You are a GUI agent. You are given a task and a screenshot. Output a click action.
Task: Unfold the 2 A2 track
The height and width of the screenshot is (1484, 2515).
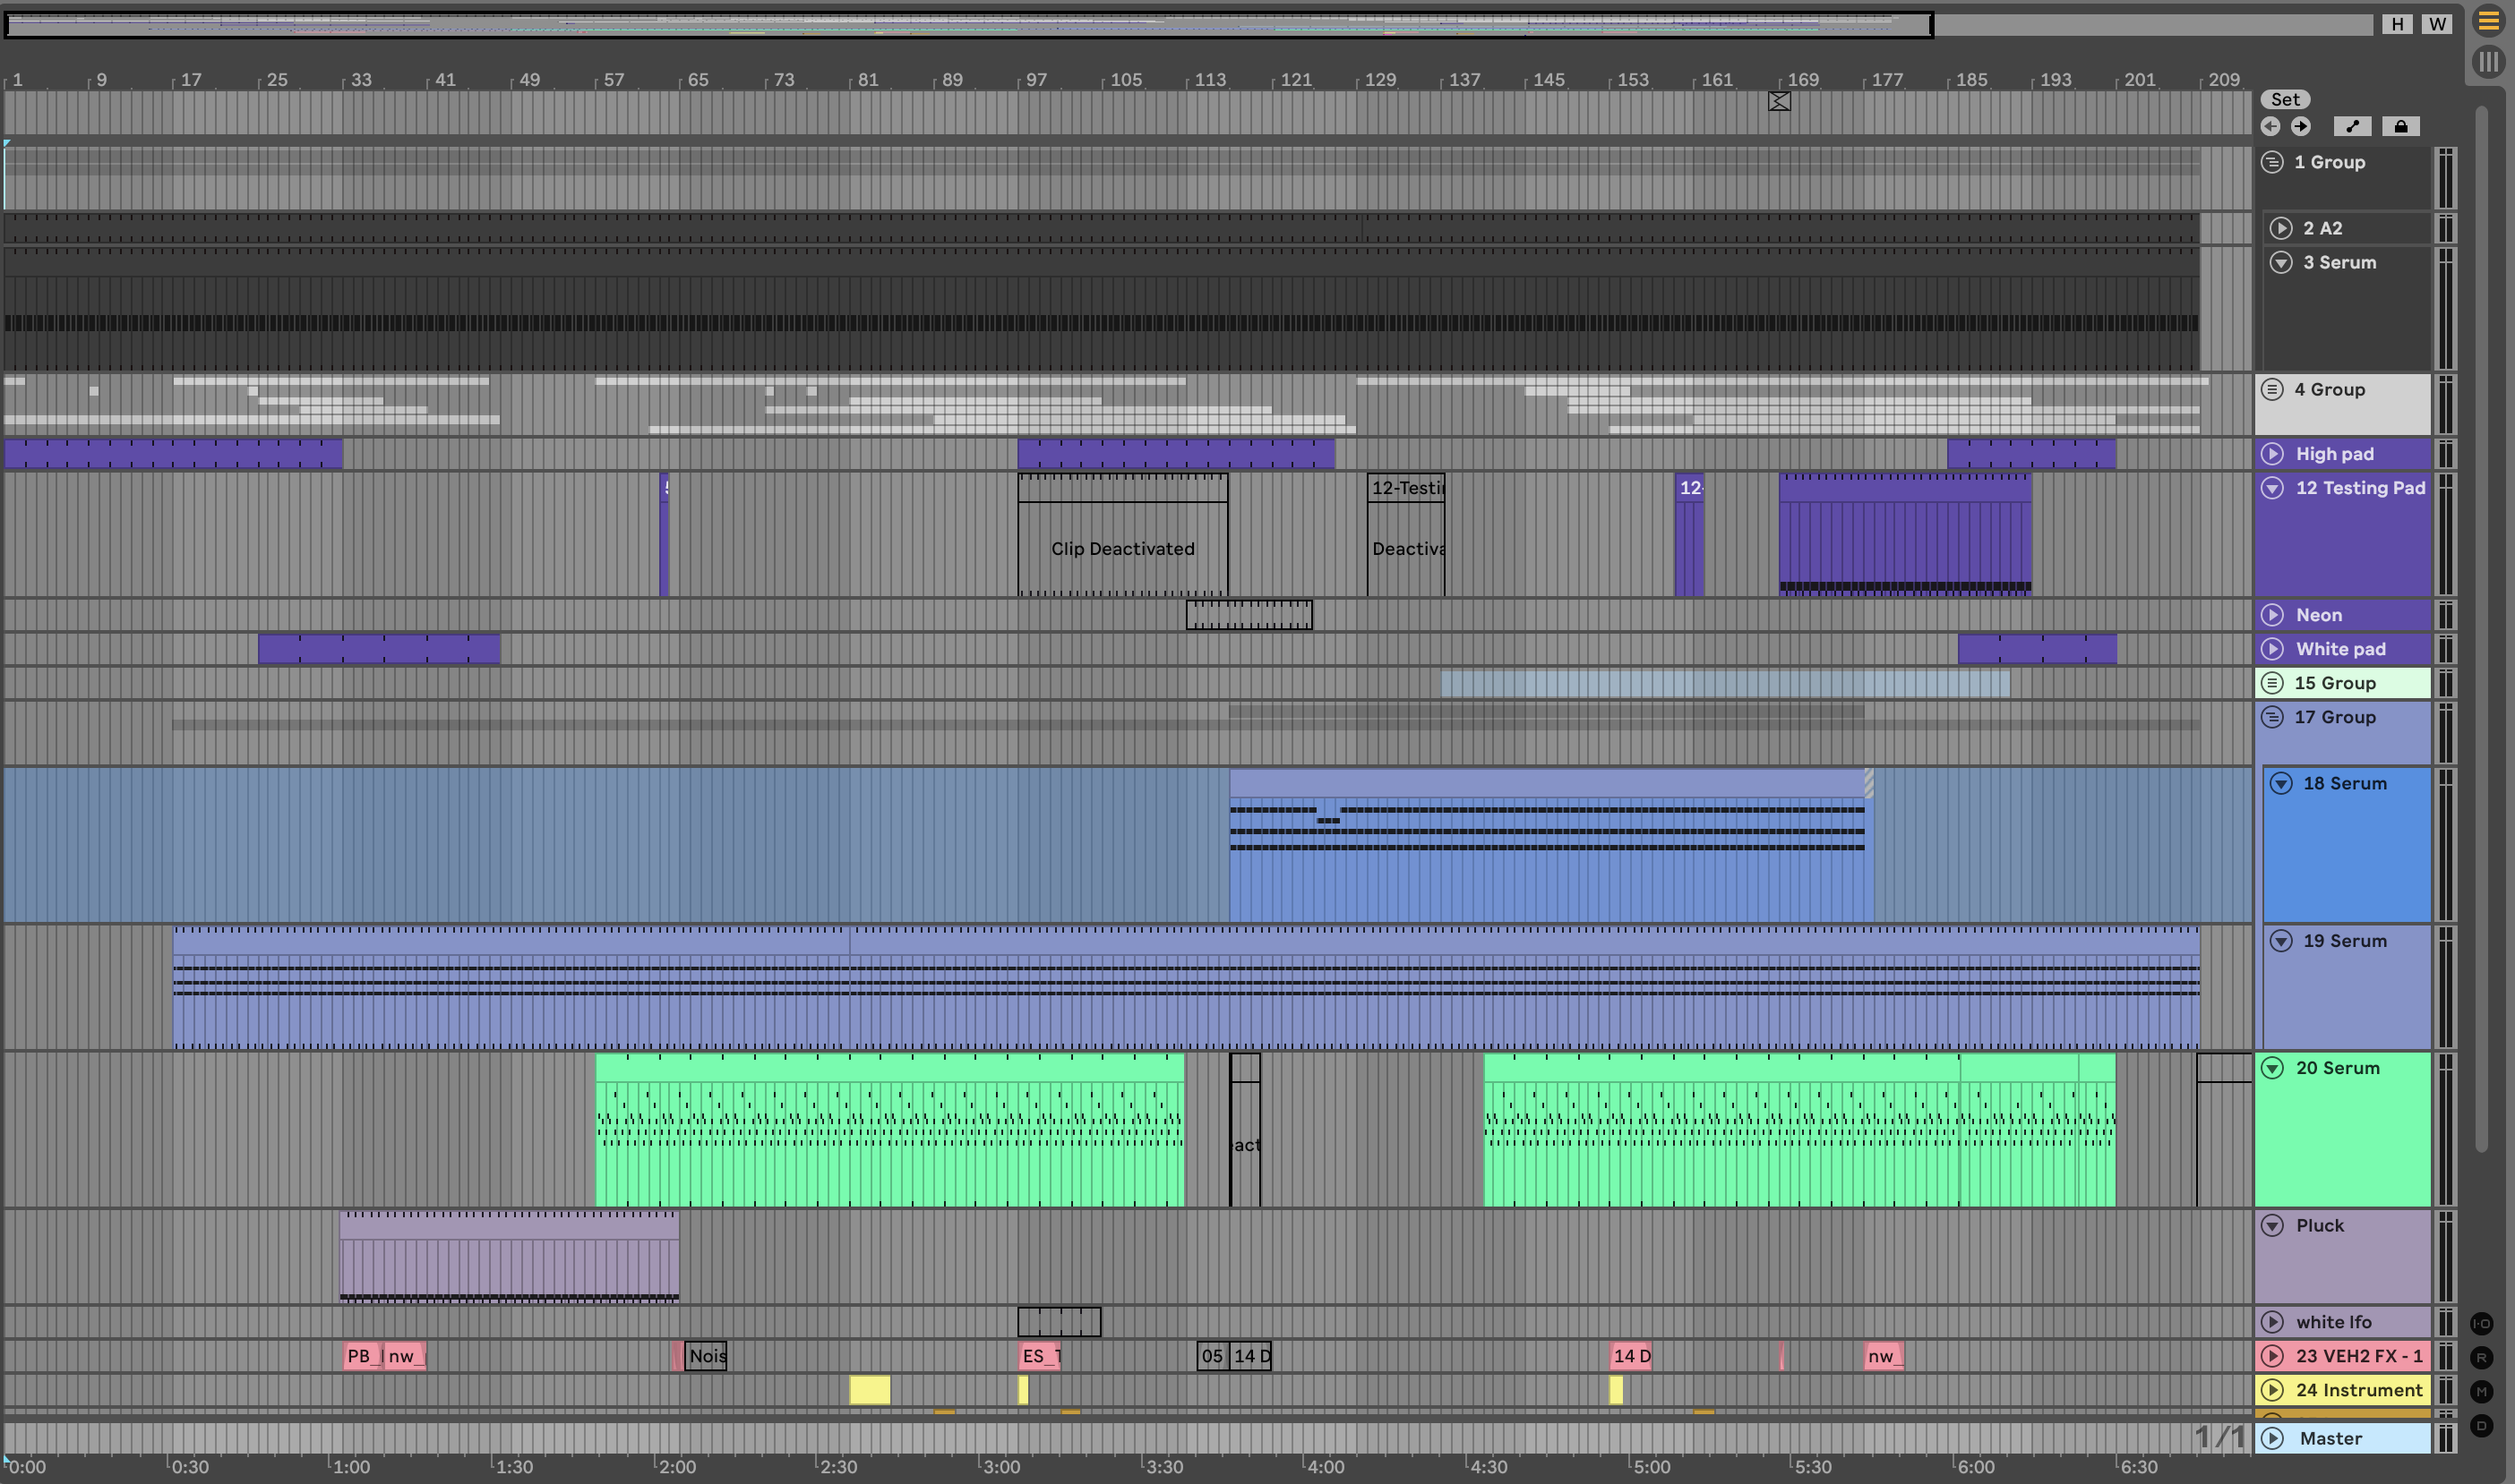[2281, 228]
